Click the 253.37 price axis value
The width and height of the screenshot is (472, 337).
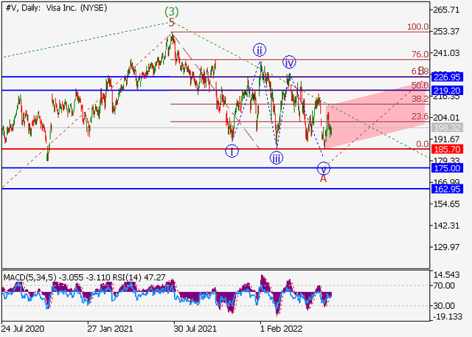(446, 31)
